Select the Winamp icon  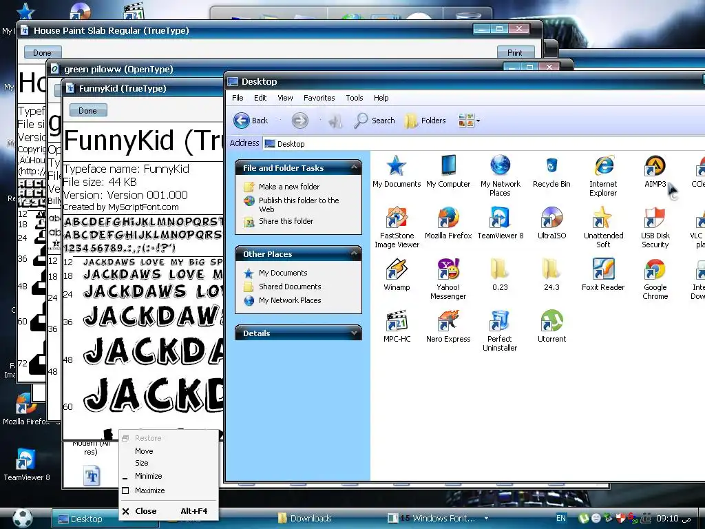click(x=397, y=275)
